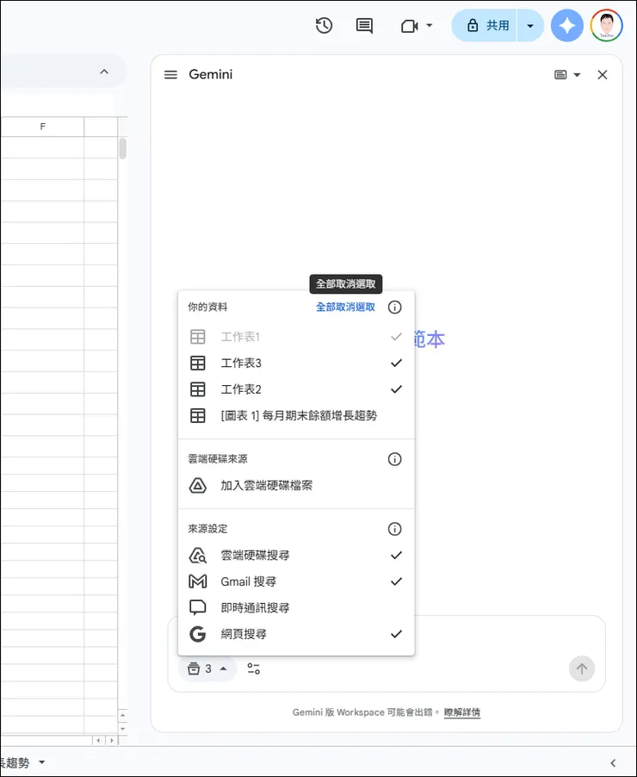
Task: Click the Google Drive triangle icon
Action: [x=198, y=486]
